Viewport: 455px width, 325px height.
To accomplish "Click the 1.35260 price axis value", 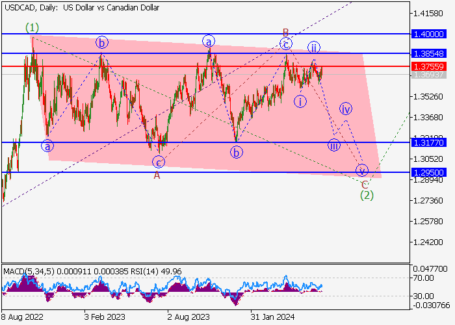I will 428,96.
